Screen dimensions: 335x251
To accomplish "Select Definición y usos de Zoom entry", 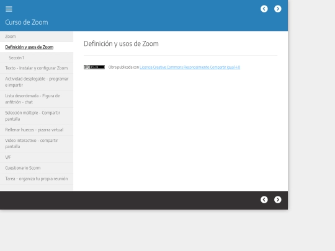I will click(37, 47).
